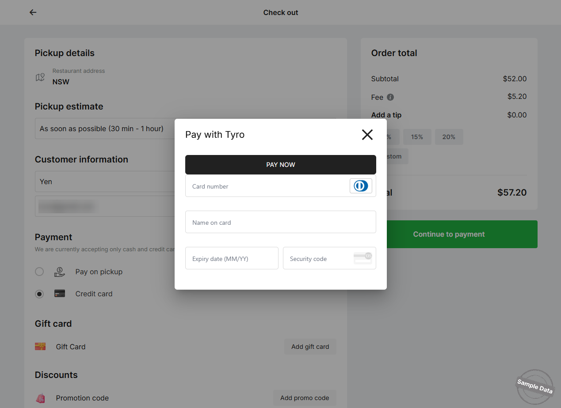561x408 pixels.
Task: Select the Credit card radio button
Action: (39, 294)
